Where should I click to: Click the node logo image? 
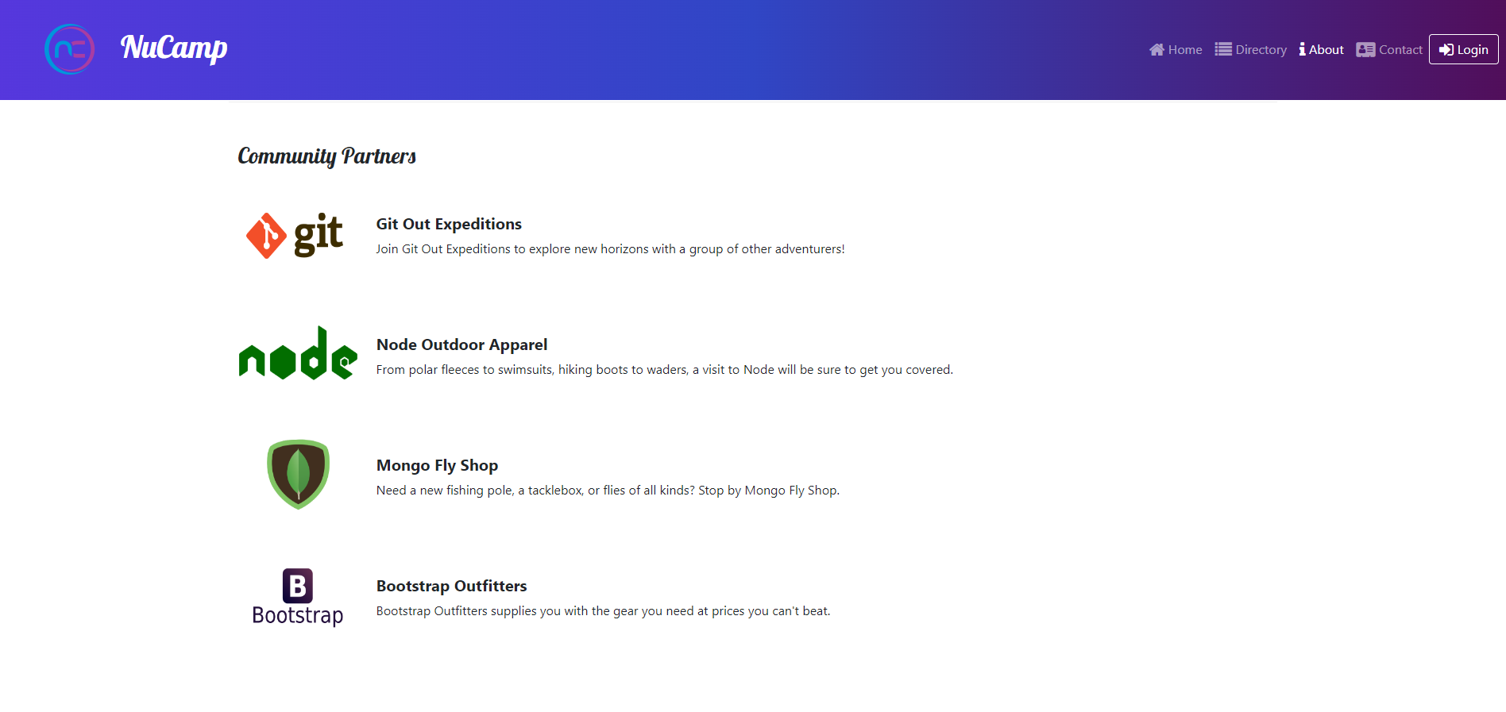click(298, 353)
